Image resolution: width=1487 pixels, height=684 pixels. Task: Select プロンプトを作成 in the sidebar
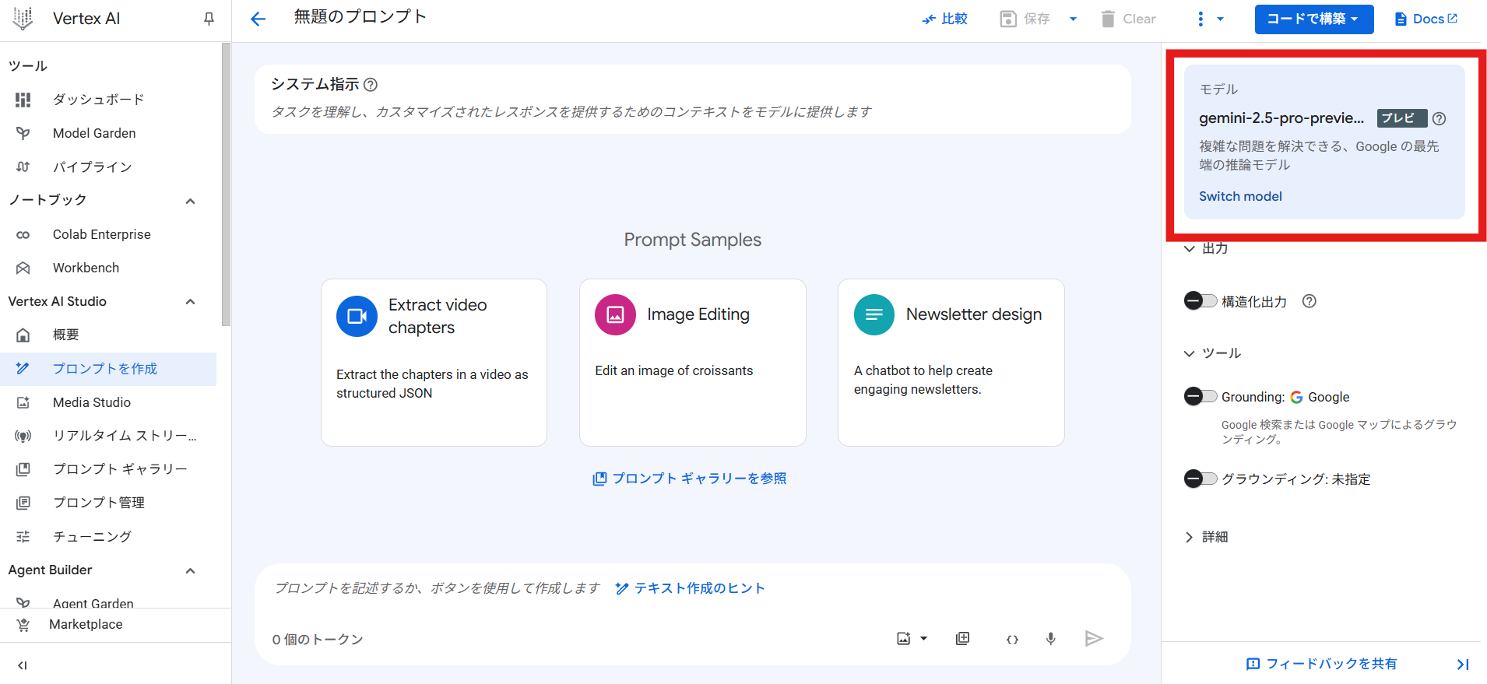[108, 369]
